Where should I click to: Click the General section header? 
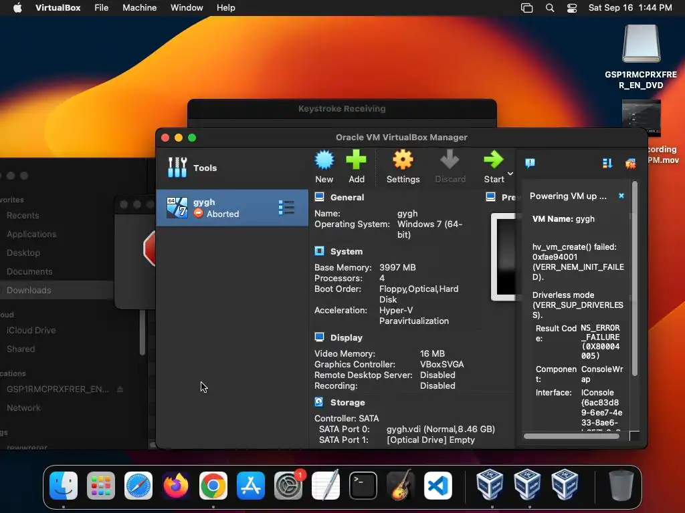[x=347, y=197]
